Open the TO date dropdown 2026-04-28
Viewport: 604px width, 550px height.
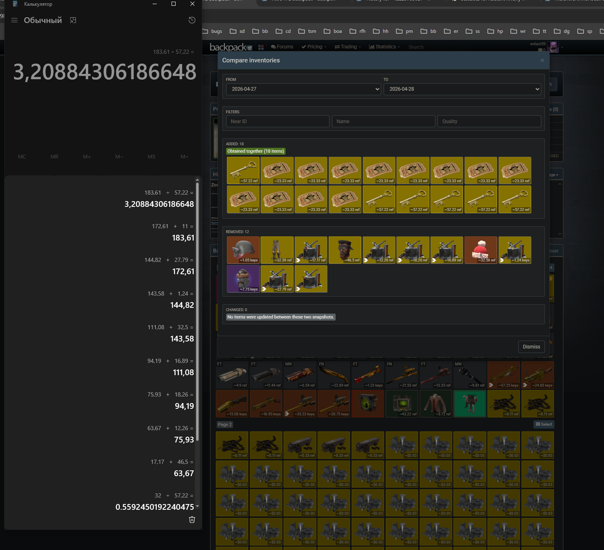tap(462, 89)
